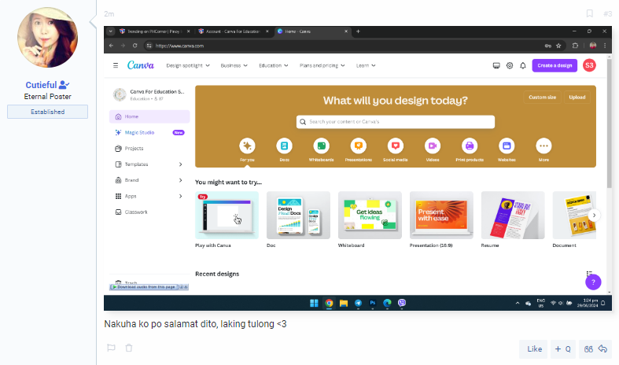Open the S3 account avatar
This screenshot has height=365, width=619.
tap(589, 65)
